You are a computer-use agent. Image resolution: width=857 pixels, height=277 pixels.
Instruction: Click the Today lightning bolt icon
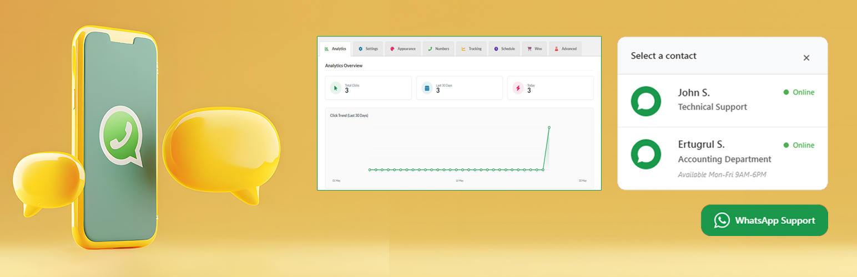point(518,88)
